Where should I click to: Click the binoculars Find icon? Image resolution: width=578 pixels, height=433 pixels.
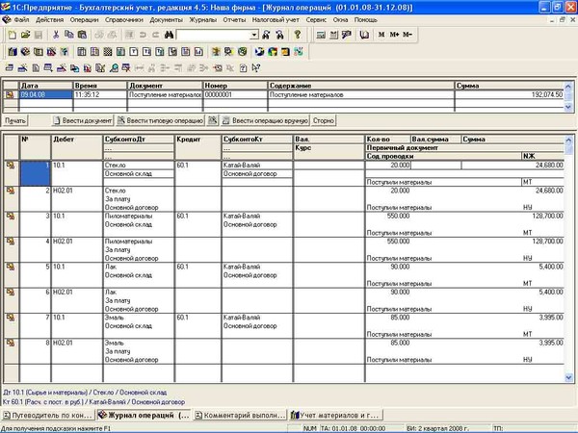[168, 34]
